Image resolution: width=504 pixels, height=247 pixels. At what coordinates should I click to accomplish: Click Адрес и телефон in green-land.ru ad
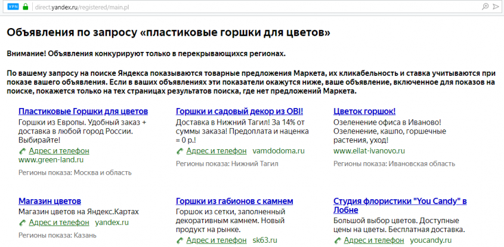[x=59, y=151]
